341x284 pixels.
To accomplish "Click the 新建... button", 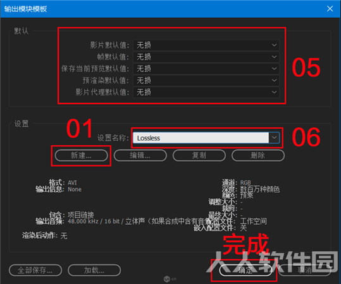I will pos(81,155).
